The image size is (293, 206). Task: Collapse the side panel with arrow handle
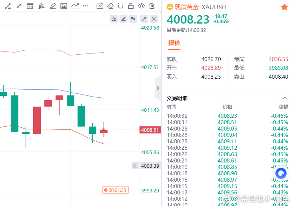[x=158, y=88]
